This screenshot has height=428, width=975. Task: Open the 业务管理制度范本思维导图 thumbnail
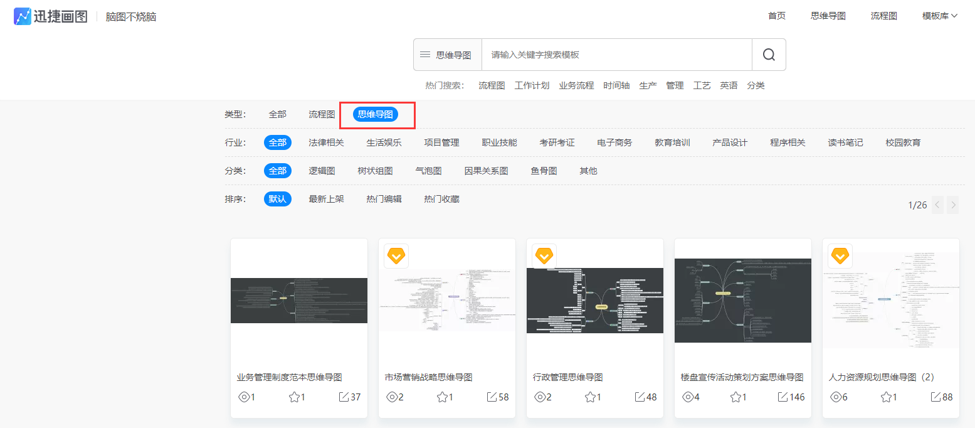tap(299, 301)
